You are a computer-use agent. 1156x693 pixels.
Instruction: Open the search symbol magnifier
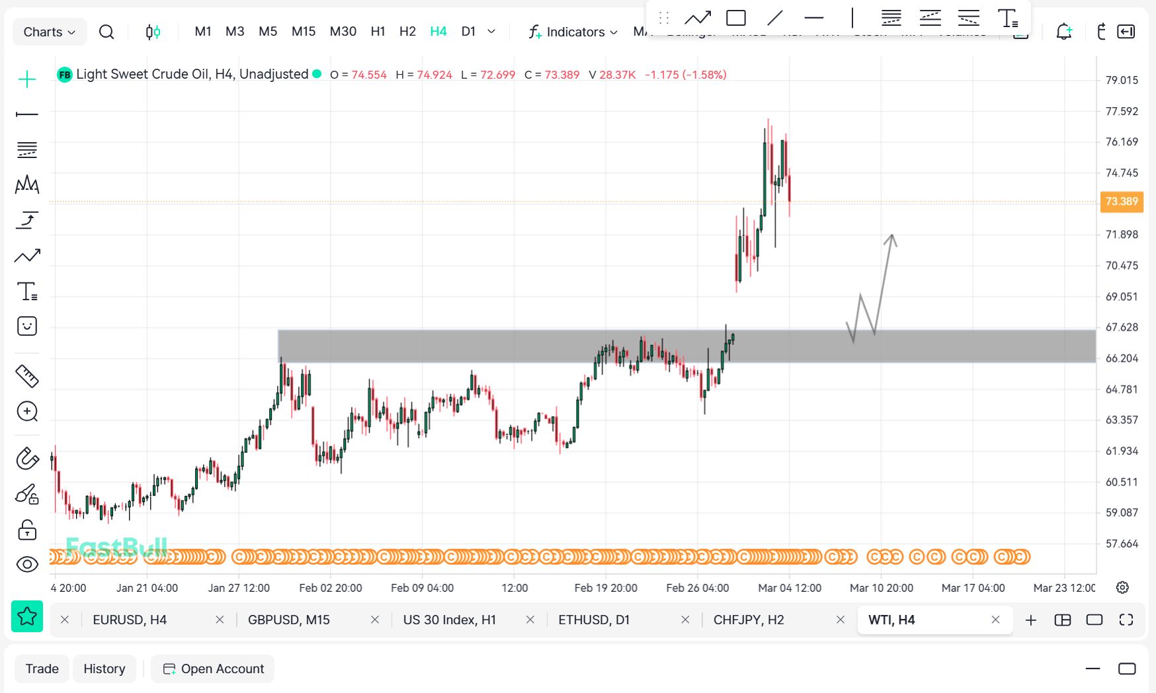click(106, 32)
